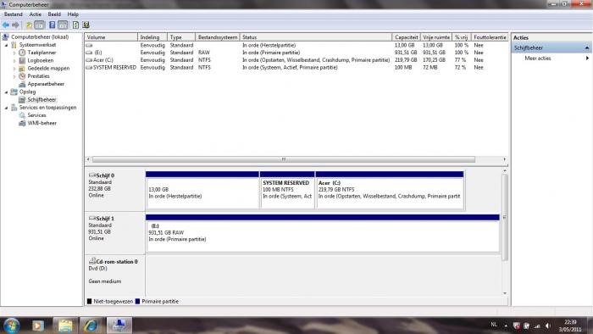Click the Cd-rom-station 0 drive icon

(x=91, y=261)
